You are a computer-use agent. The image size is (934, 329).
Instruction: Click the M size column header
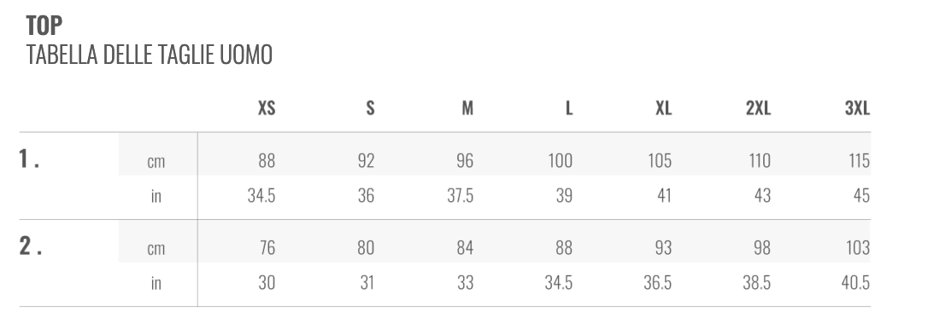pyautogui.click(x=467, y=108)
